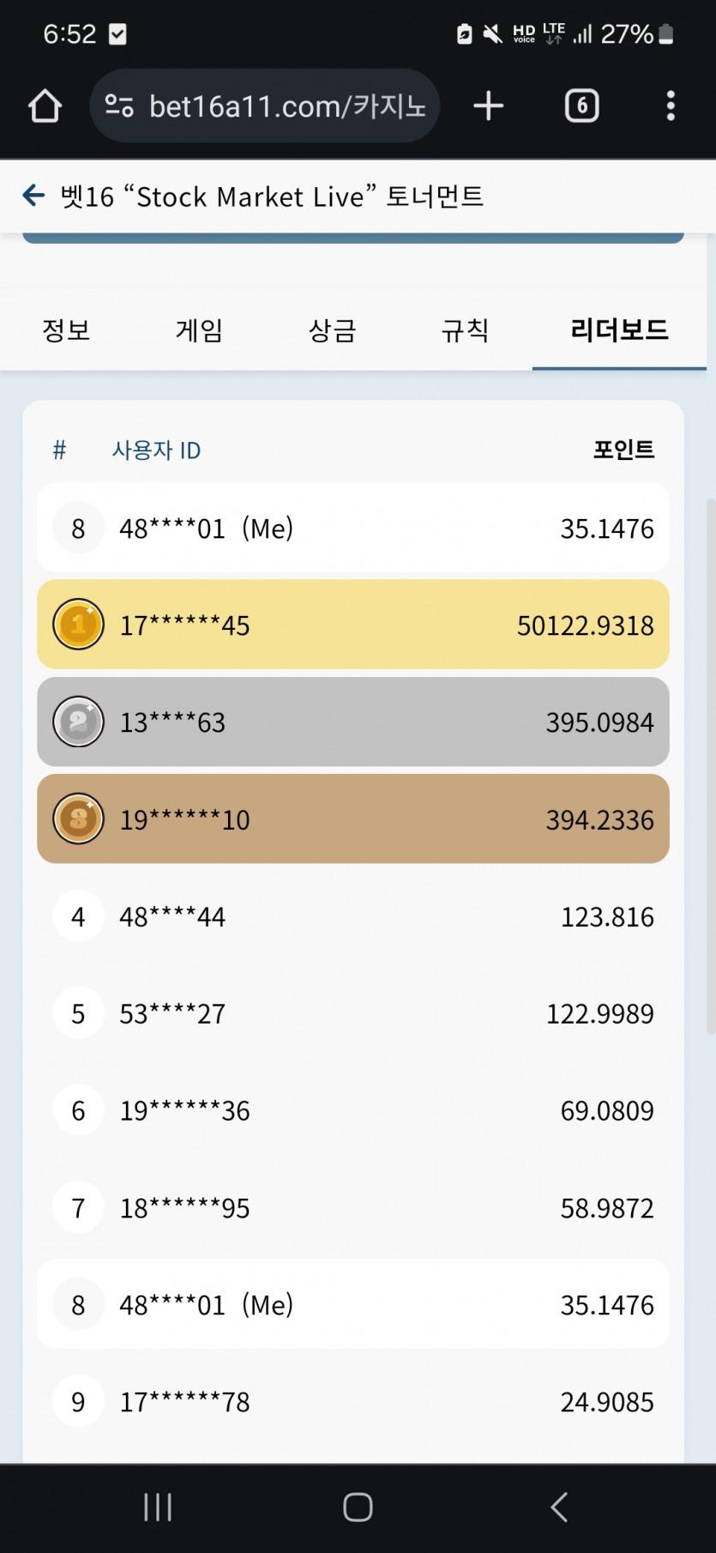Tap the bronze third-place medal icon
The width and height of the screenshot is (716, 1553).
78,819
